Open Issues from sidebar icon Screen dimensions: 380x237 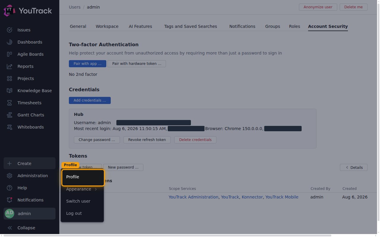pos(9,30)
